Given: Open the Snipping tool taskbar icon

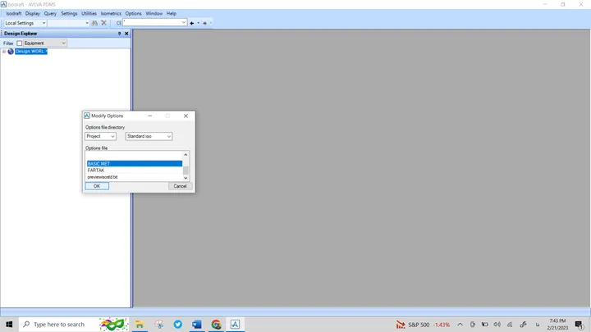Looking at the screenshot, I should [159, 324].
